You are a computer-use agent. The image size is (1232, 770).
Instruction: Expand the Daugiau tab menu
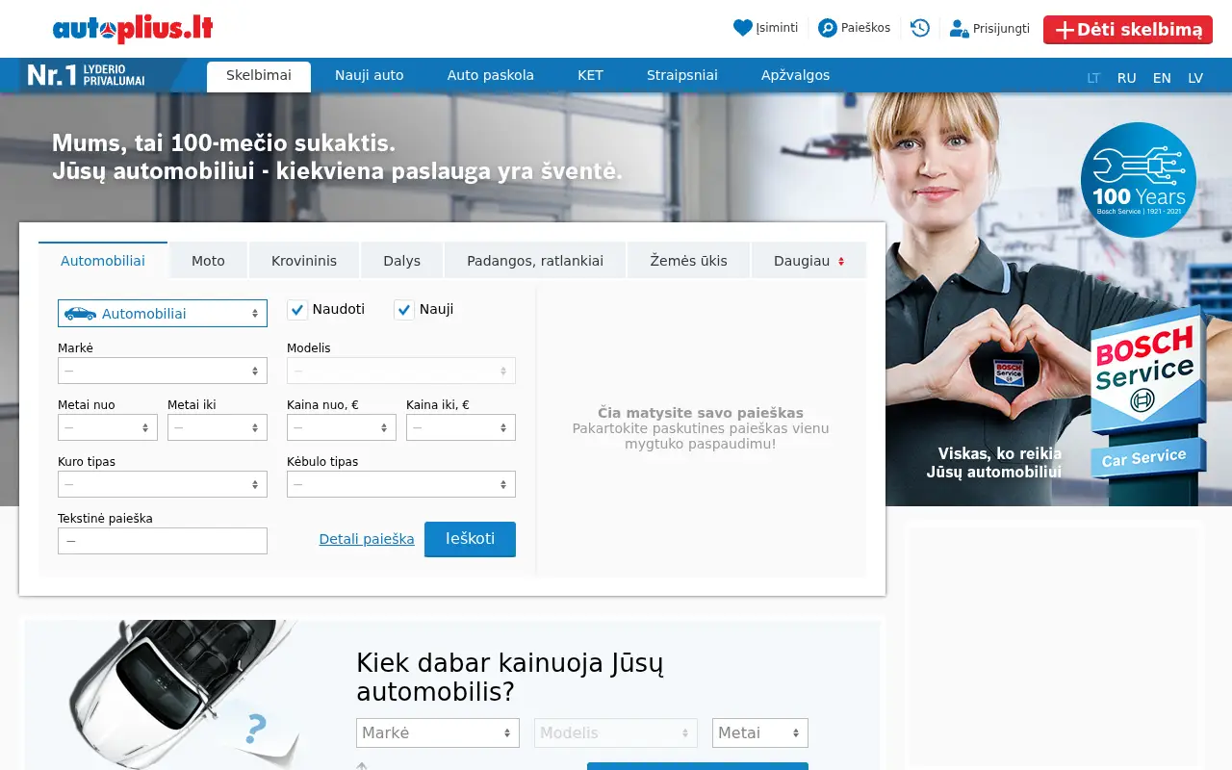tap(808, 261)
